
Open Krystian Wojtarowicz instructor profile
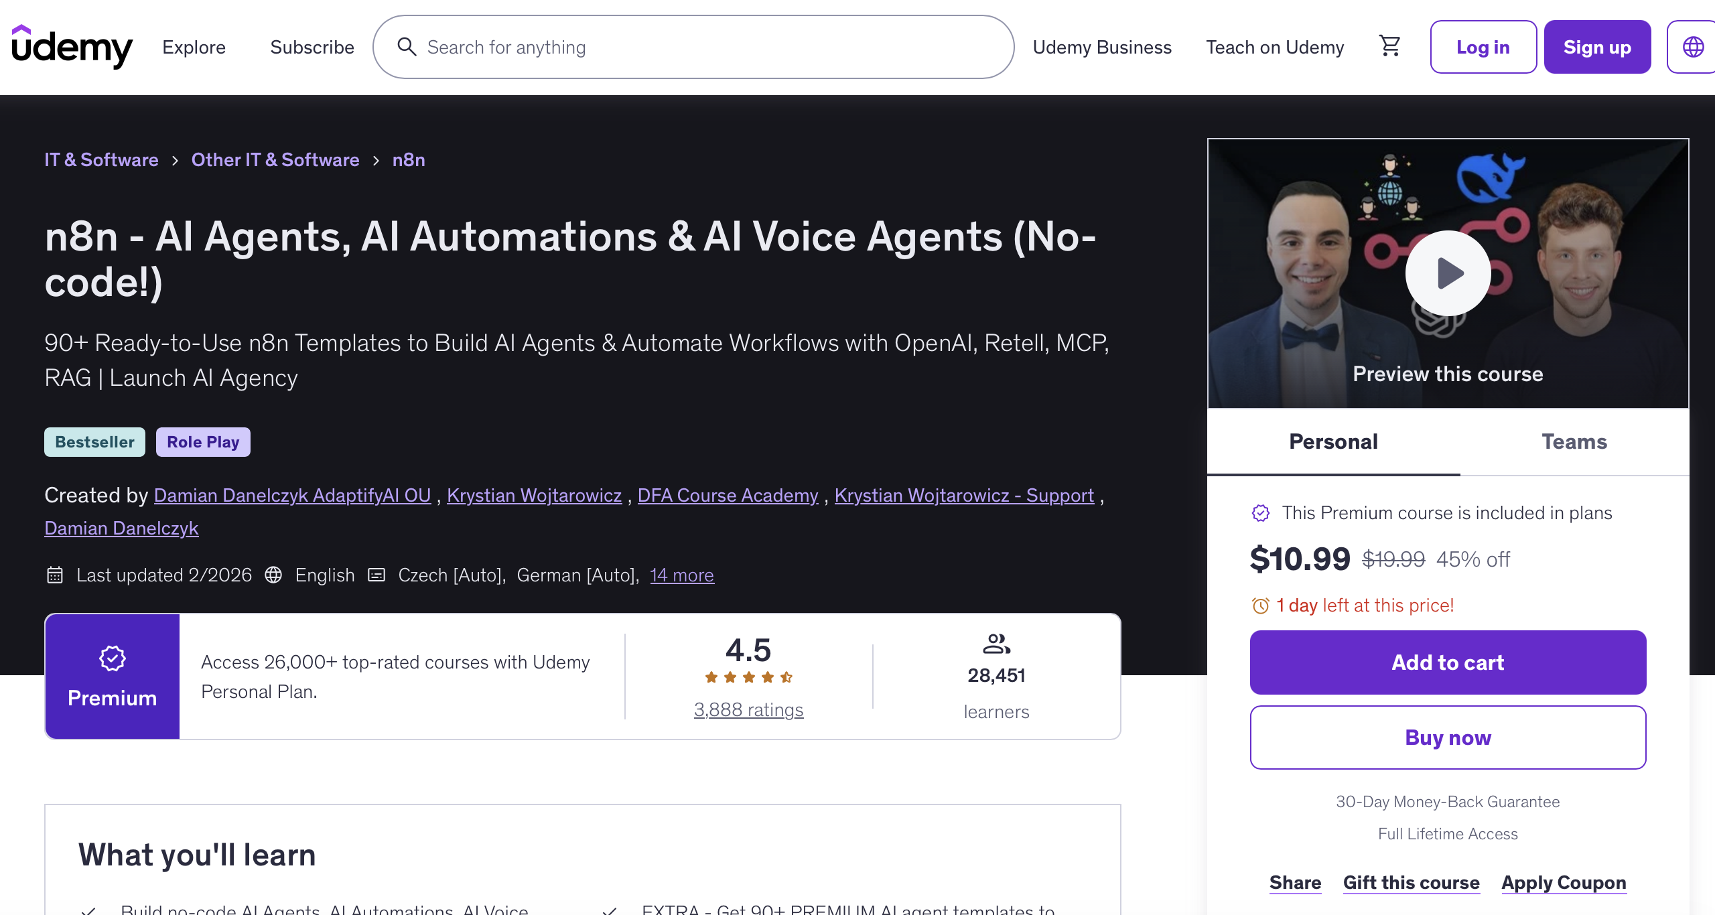click(534, 495)
